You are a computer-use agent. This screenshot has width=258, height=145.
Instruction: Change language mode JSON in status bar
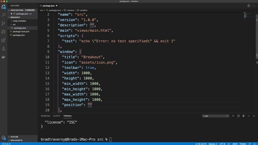tap(235, 144)
